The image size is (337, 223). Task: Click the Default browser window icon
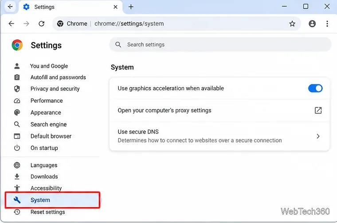[17, 136]
